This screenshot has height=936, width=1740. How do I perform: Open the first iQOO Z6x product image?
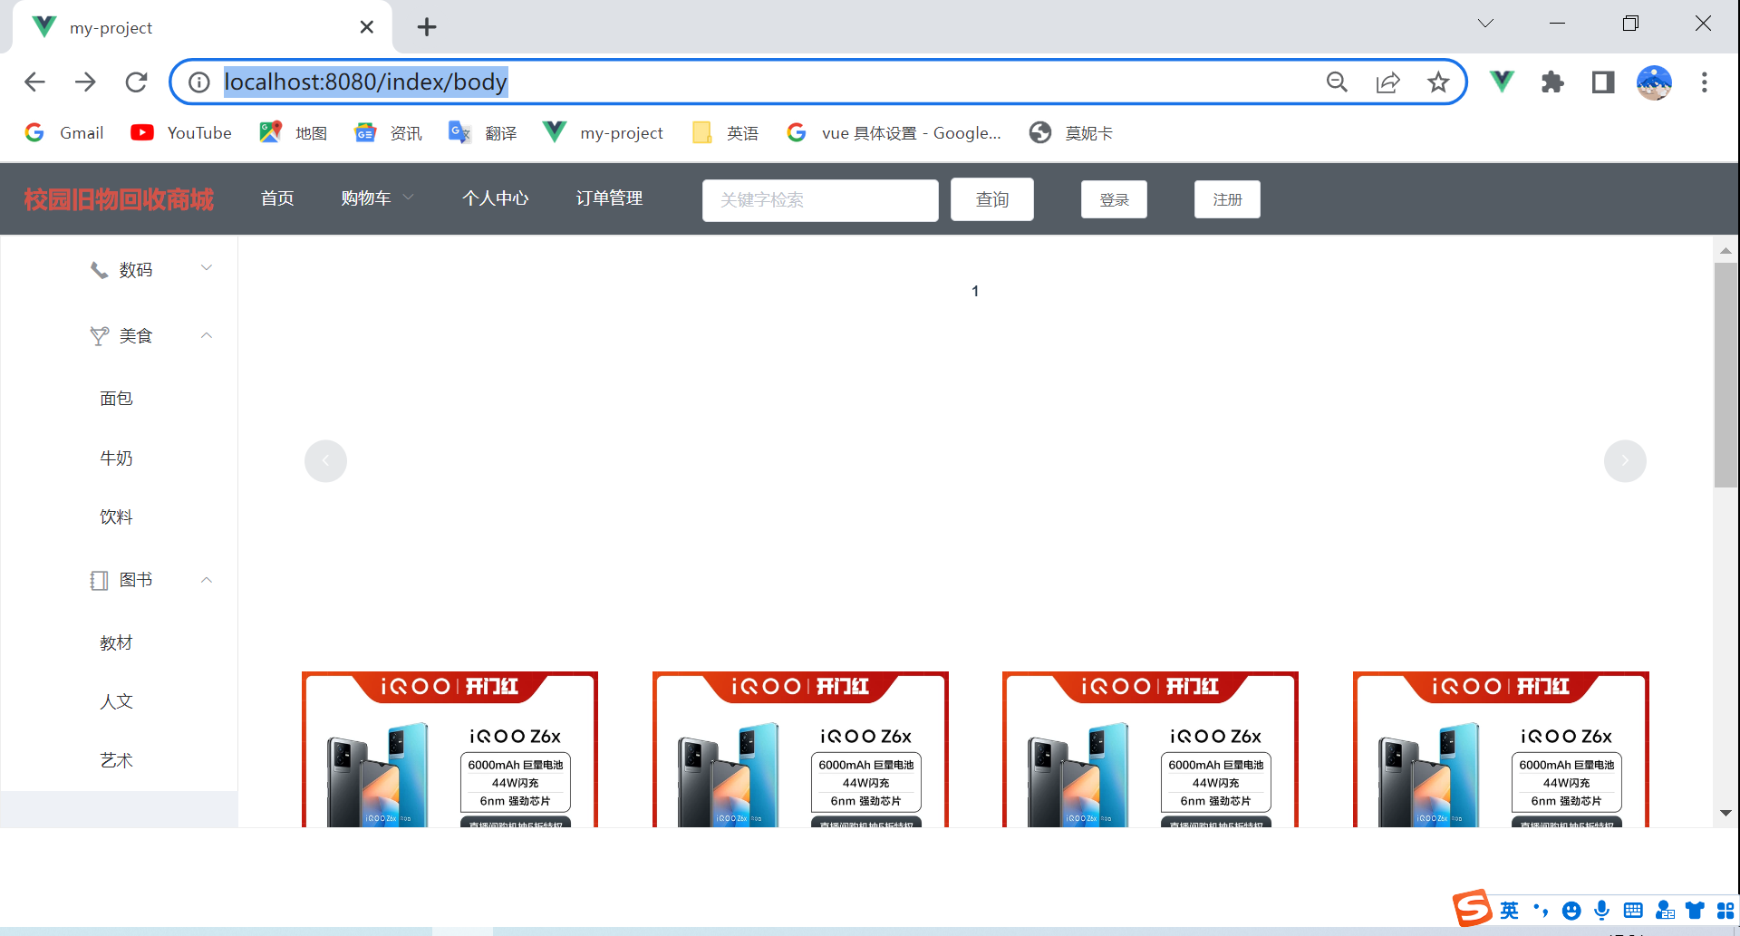(x=449, y=749)
